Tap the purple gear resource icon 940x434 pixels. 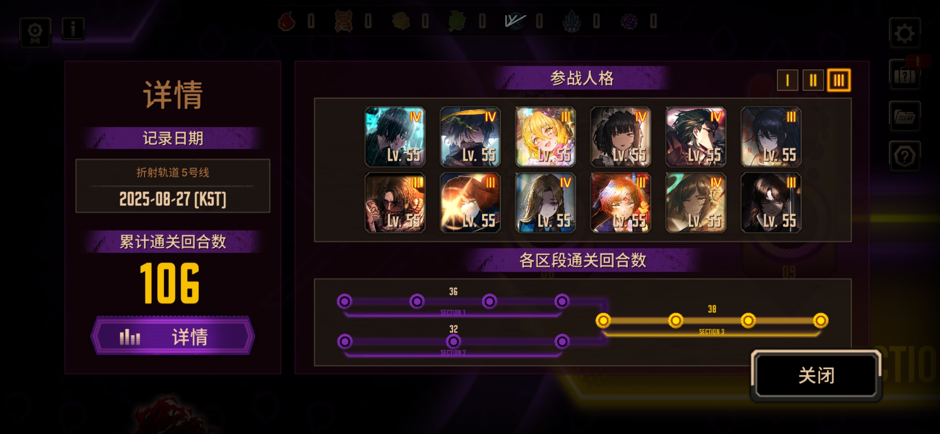[x=629, y=21]
